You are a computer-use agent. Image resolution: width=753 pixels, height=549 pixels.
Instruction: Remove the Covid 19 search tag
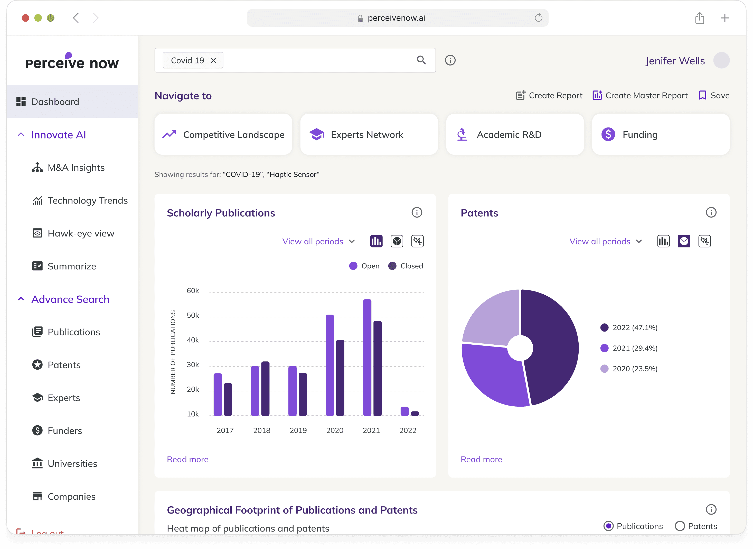(213, 60)
